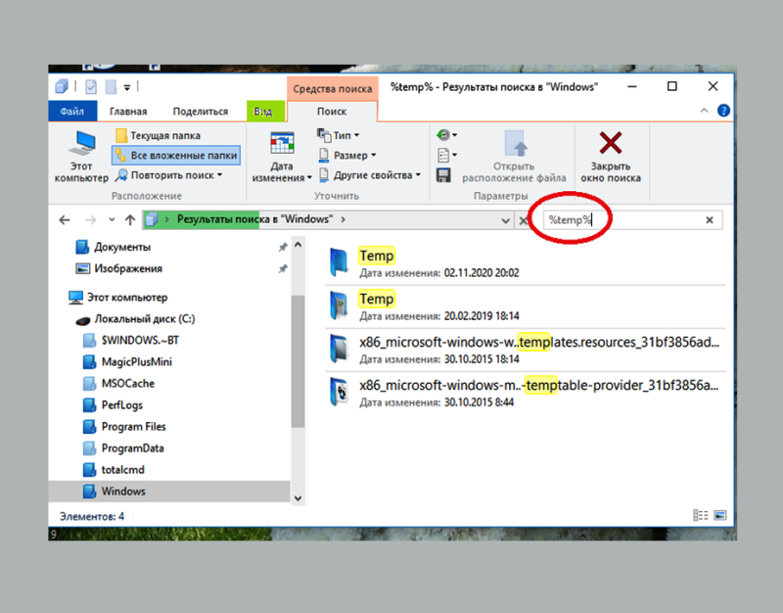Image resolution: width=783 pixels, height=613 pixels.
Task: Click the Этот компьютер ribbon icon
Action: click(80, 156)
